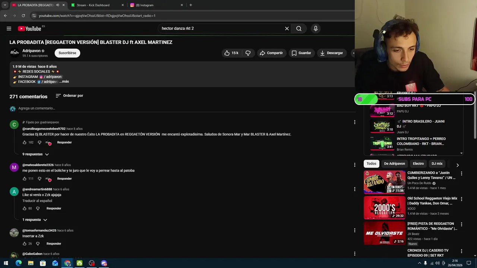Screen dimensions: 477x268
Task: Switch to Stream - Kick Dashboard tab
Action: click(98, 5)
